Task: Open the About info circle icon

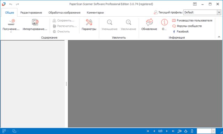Action: point(164,22)
